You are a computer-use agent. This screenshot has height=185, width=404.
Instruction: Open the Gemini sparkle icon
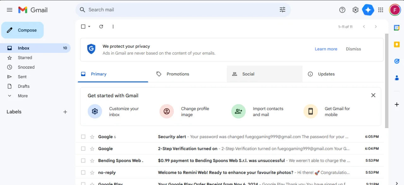click(x=368, y=10)
